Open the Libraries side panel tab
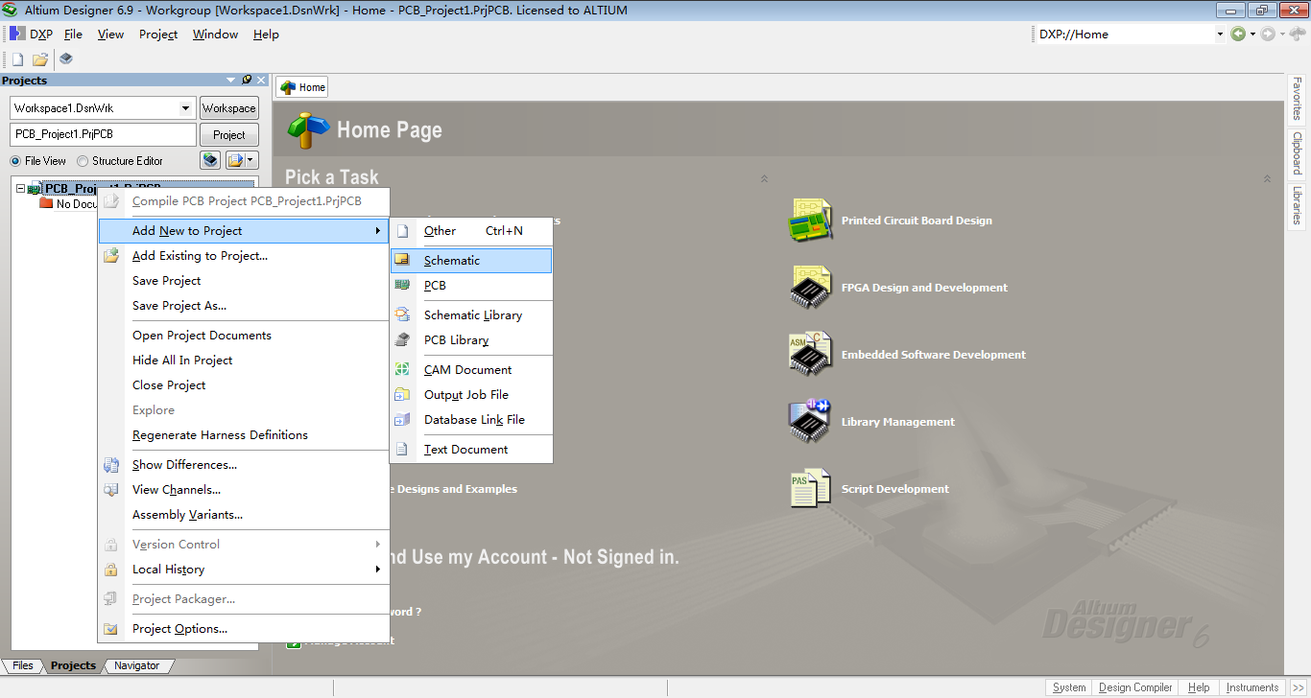 click(1297, 205)
